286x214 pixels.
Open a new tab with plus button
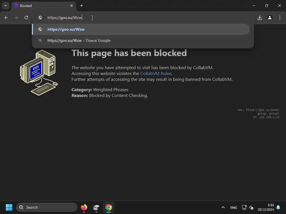(x=82, y=6)
